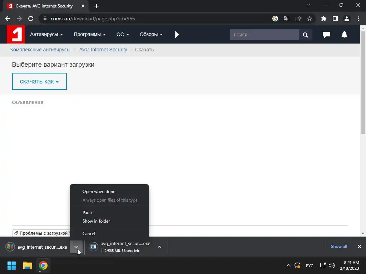The image size is (366, 274).
Task: Click the share page icon
Action: pos(298,19)
